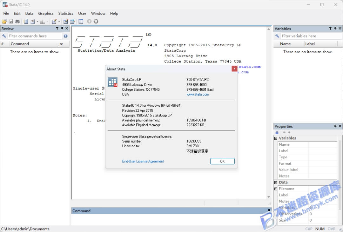343x232 pixels.
Task: Click the Stata 14 logo in About dialog
Action: point(113,82)
